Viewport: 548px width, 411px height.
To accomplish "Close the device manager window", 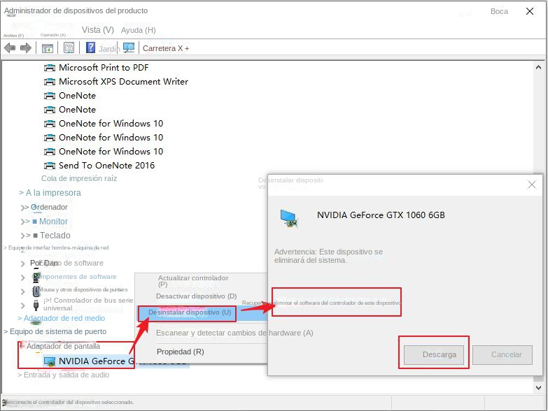I will click(x=530, y=11).
